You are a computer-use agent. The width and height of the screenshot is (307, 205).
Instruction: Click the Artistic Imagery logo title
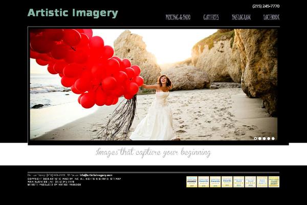coord(73,13)
